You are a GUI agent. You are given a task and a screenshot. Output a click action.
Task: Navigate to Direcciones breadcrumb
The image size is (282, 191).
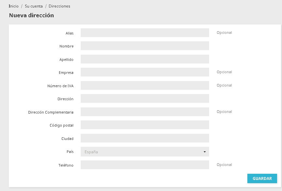pyautogui.click(x=59, y=6)
